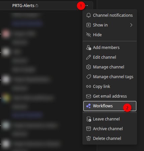Click the bell icon for notifications
The image size is (144, 151).
click(88, 15)
